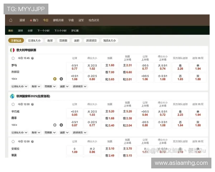Viewport: 215px width, 172px height.
Task: Open the 意大利甲组联赛 league header
Action: (108, 50)
